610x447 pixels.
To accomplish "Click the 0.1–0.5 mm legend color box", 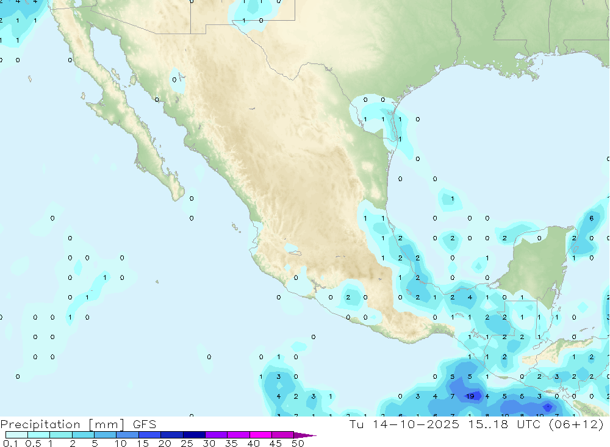I will tap(16, 435).
